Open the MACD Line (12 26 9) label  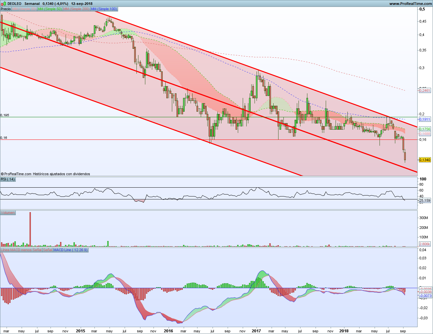click(71, 250)
